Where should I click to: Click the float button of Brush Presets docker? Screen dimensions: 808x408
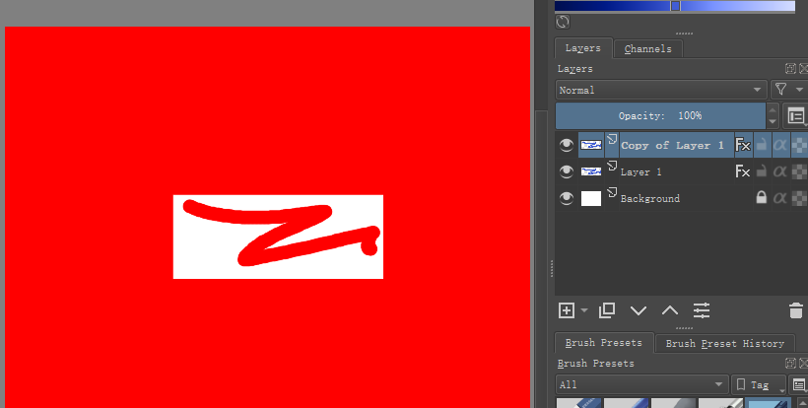(790, 364)
